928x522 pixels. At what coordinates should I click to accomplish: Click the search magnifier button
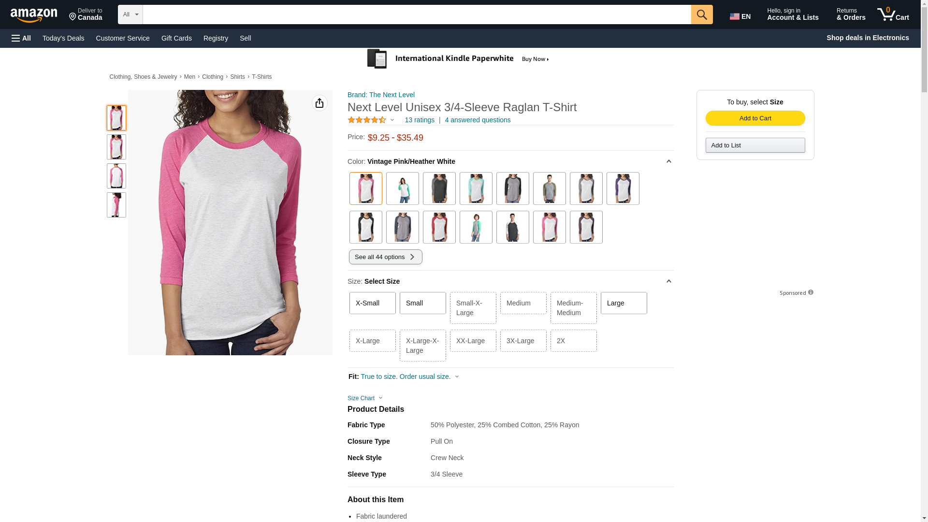tap(701, 14)
